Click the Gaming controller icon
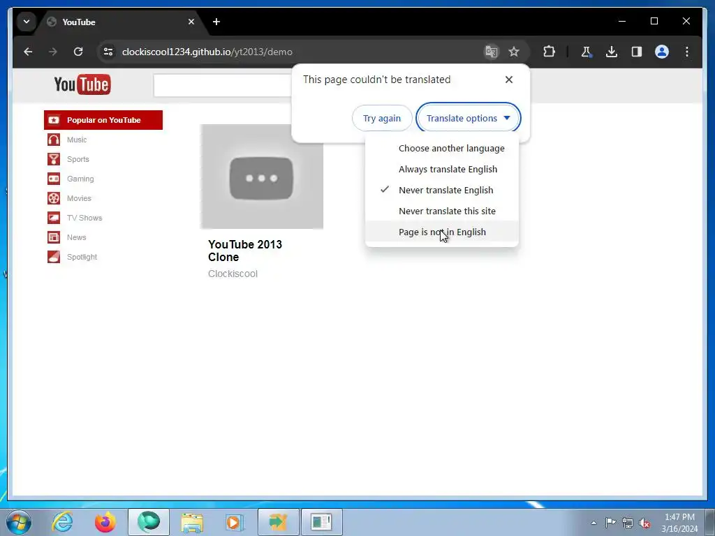 54,179
